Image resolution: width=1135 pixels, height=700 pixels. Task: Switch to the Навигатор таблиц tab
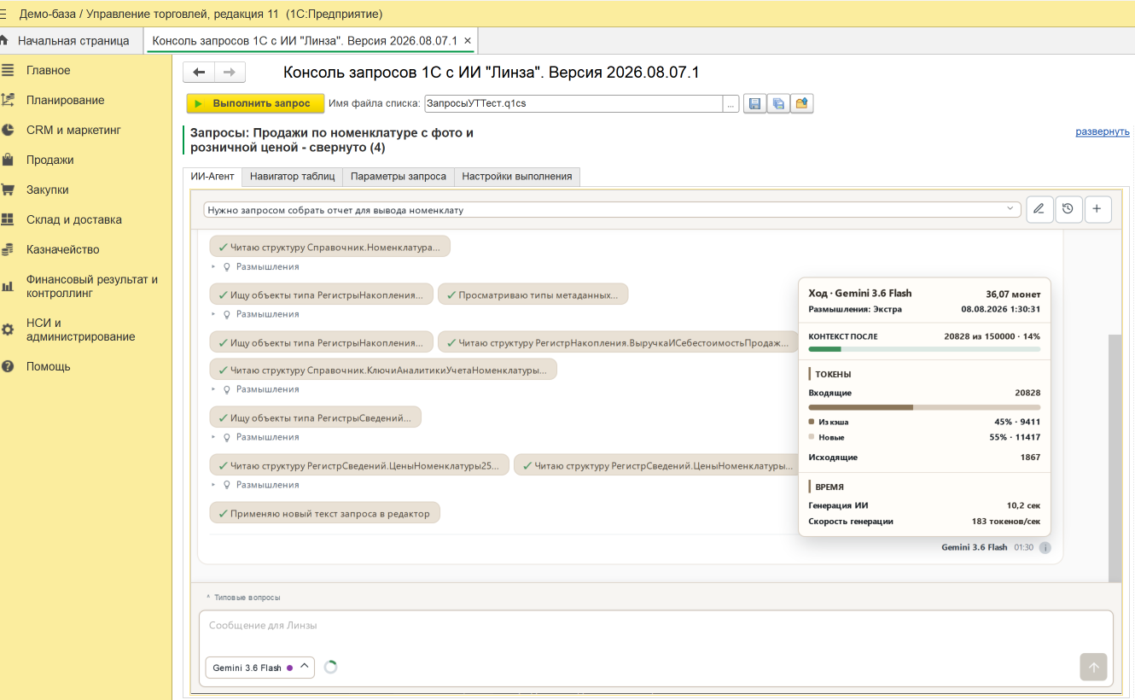coord(292,177)
